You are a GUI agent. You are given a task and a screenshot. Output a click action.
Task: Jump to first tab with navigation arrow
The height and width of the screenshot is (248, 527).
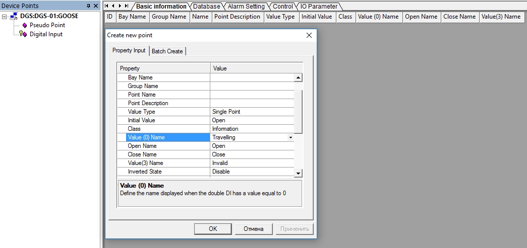[x=107, y=6]
